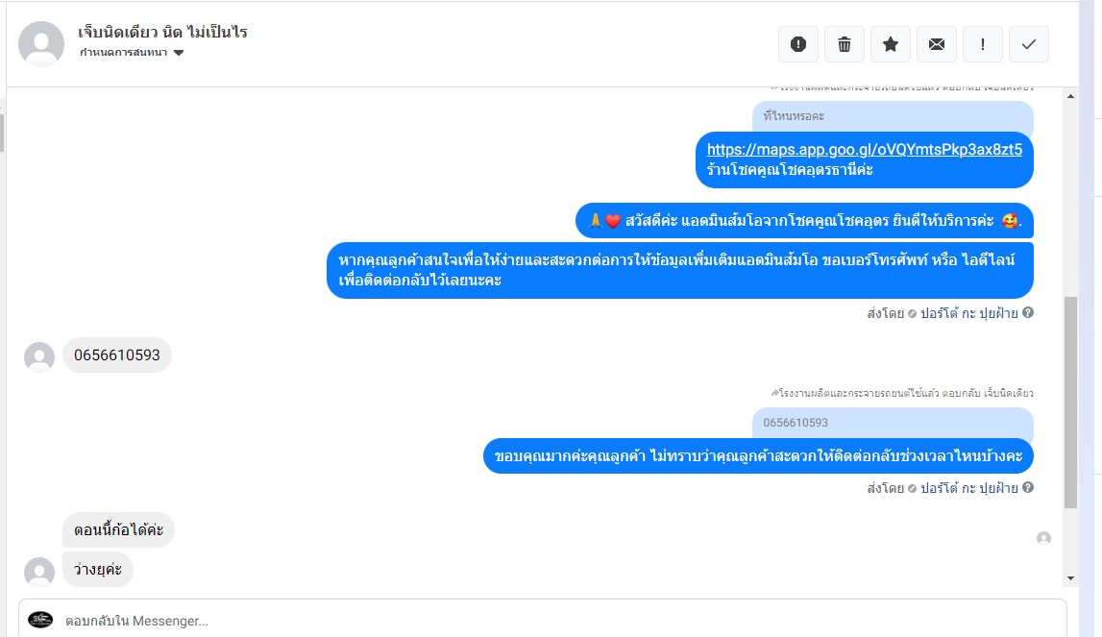Click the seen-receipt avatar beside the last messages

pyautogui.click(x=1043, y=538)
